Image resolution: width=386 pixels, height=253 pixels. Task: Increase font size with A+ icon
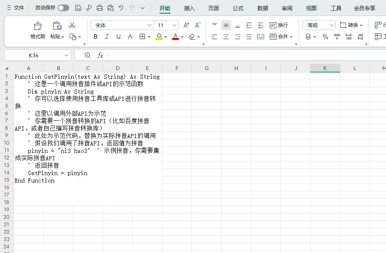(x=186, y=26)
